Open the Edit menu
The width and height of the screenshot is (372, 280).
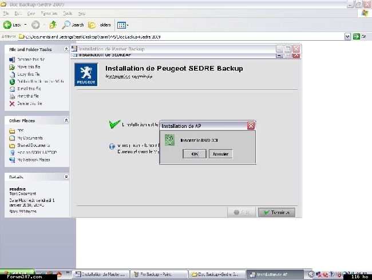(18, 13)
